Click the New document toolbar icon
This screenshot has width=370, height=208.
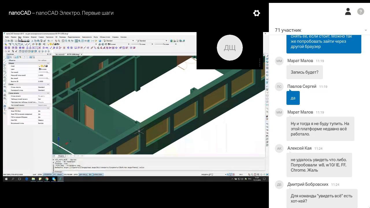click(5, 41)
